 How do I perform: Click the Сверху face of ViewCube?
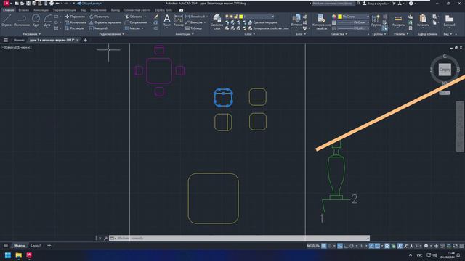445,70
